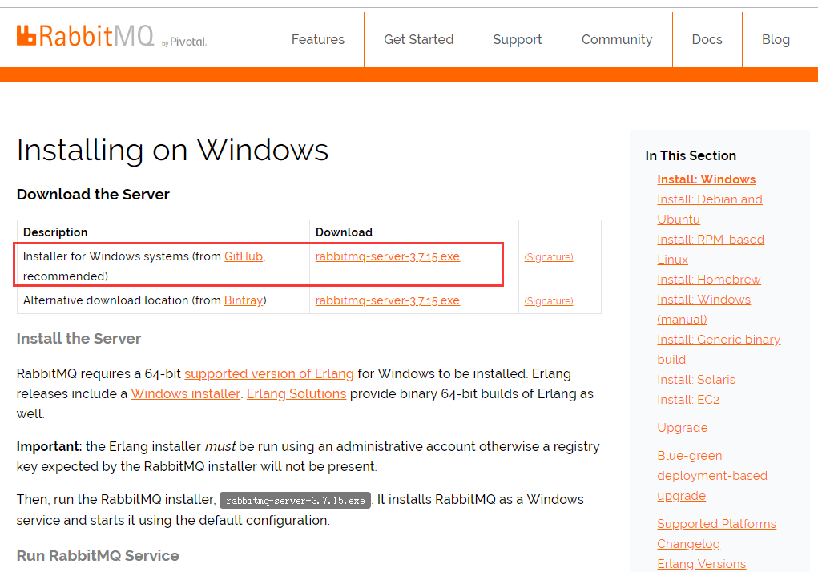Viewport: 818px width, 572px height.
Task: Open the Blog menu item
Action: (x=776, y=39)
